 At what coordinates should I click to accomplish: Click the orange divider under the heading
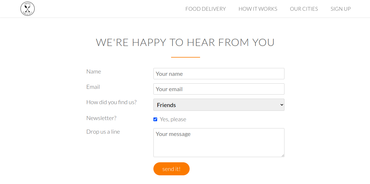185,58
